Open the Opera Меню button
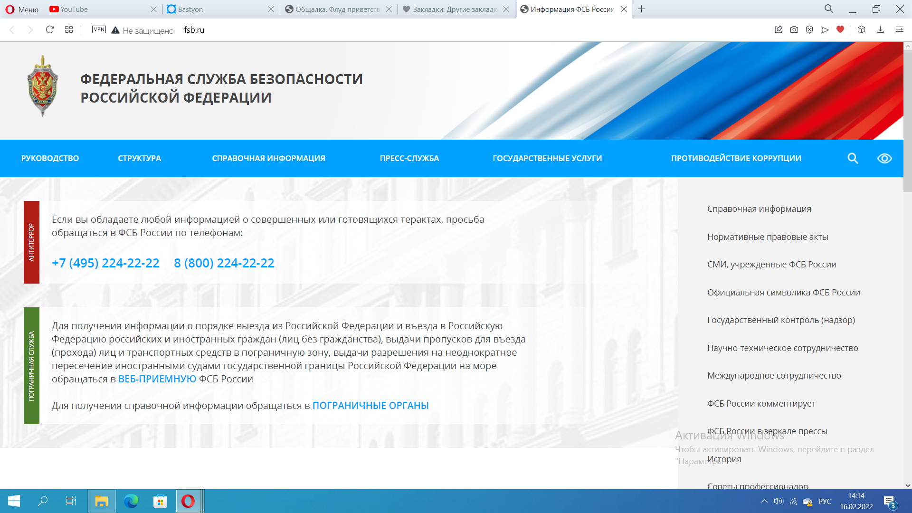912x513 pixels. coord(22,9)
